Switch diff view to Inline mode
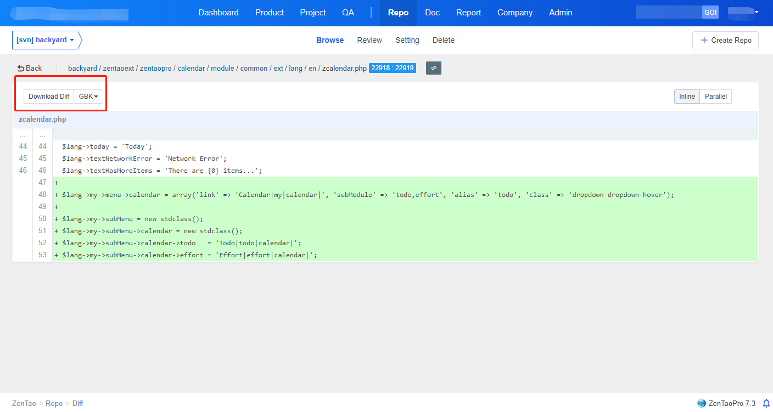This screenshot has width=773, height=412. [687, 97]
